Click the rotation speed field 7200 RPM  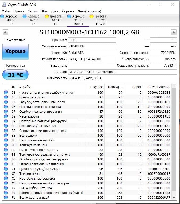pyautogui.click(x=163, y=53)
